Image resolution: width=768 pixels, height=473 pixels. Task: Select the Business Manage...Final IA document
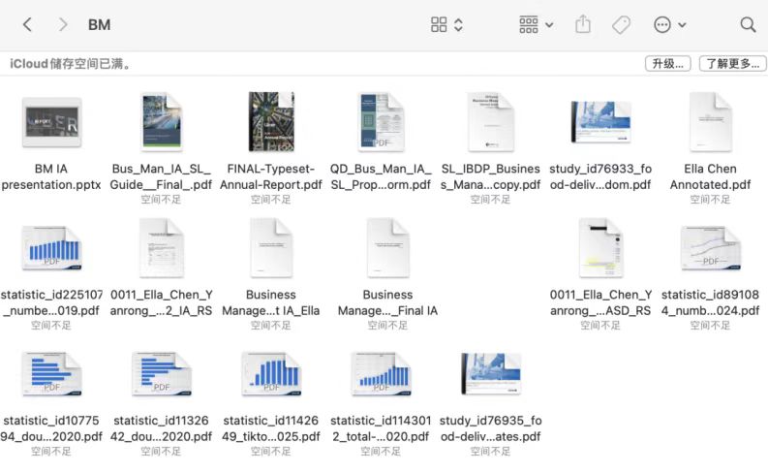(387, 249)
